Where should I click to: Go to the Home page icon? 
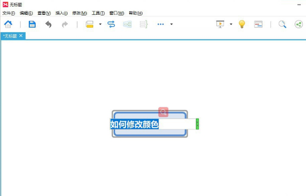tap(8, 24)
